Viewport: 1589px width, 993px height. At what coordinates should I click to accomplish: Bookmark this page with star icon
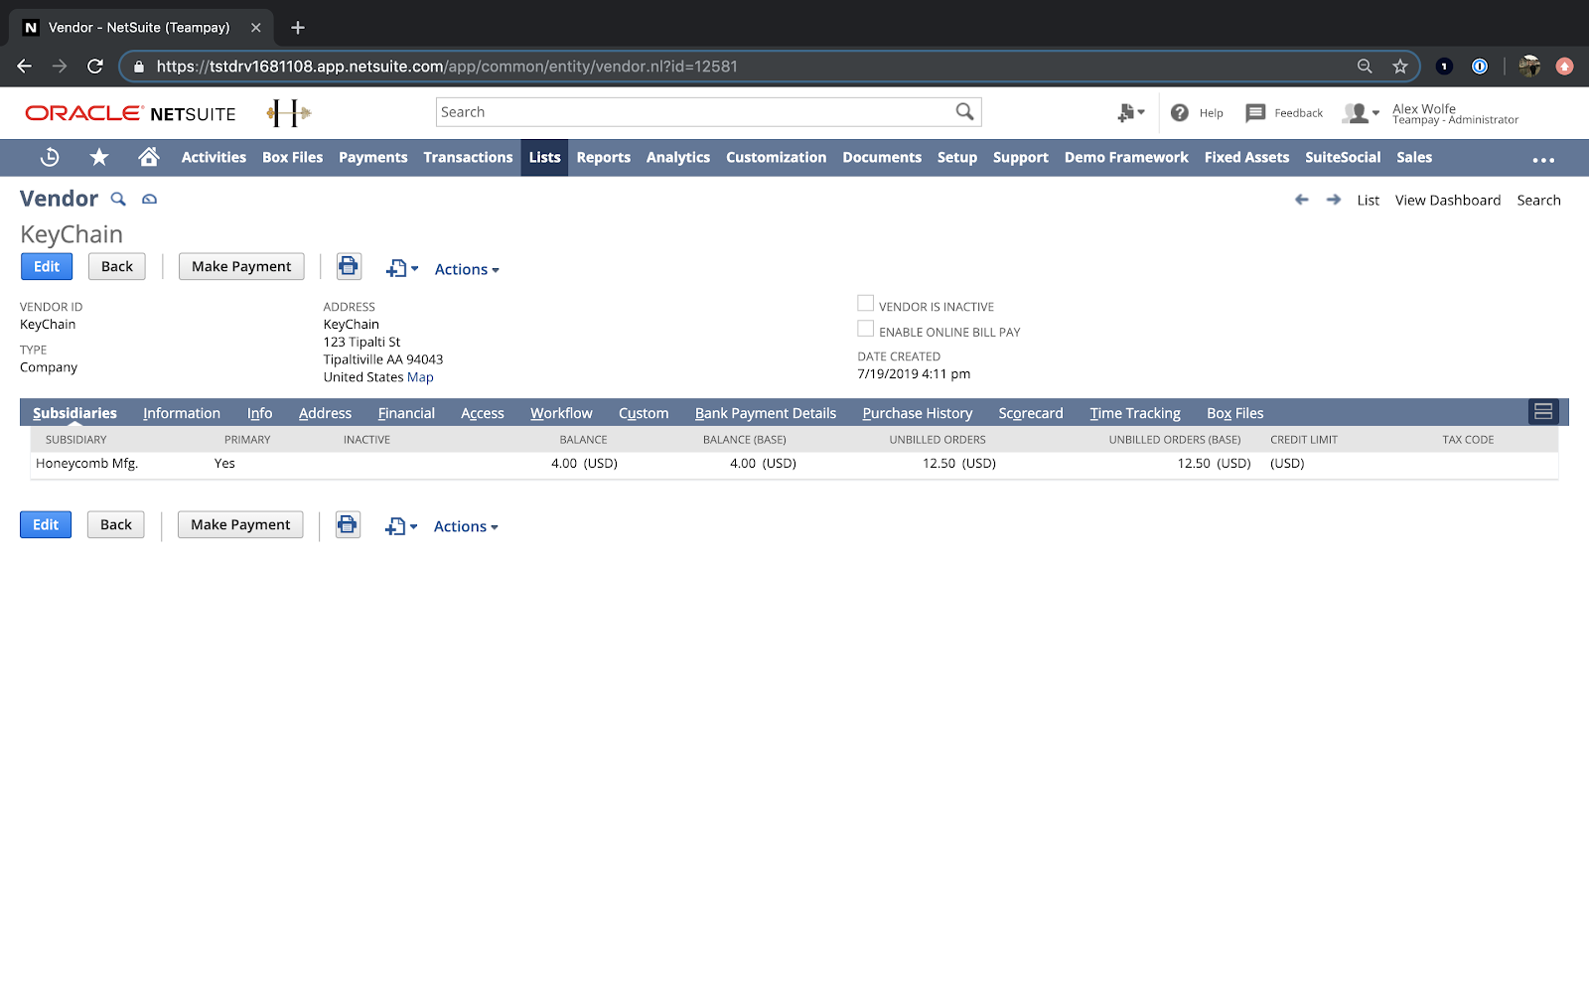1400,67
